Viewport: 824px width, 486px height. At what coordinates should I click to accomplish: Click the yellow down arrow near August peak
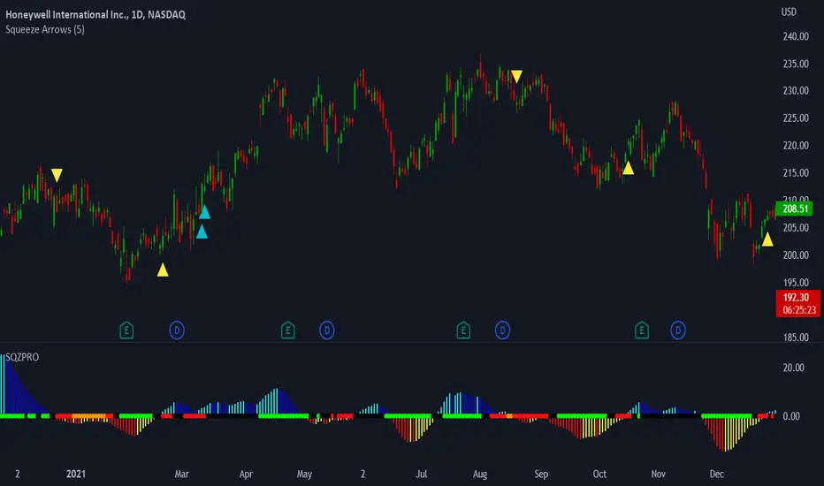(516, 77)
